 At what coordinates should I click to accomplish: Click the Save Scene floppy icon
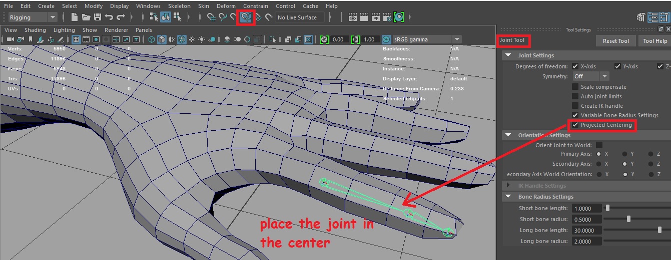[98, 17]
